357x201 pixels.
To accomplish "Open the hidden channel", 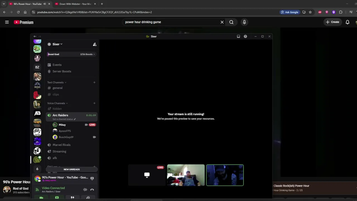I will click(71, 109).
